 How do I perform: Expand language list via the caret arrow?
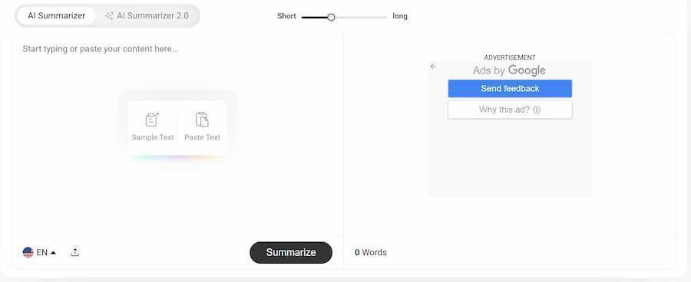pyautogui.click(x=53, y=253)
